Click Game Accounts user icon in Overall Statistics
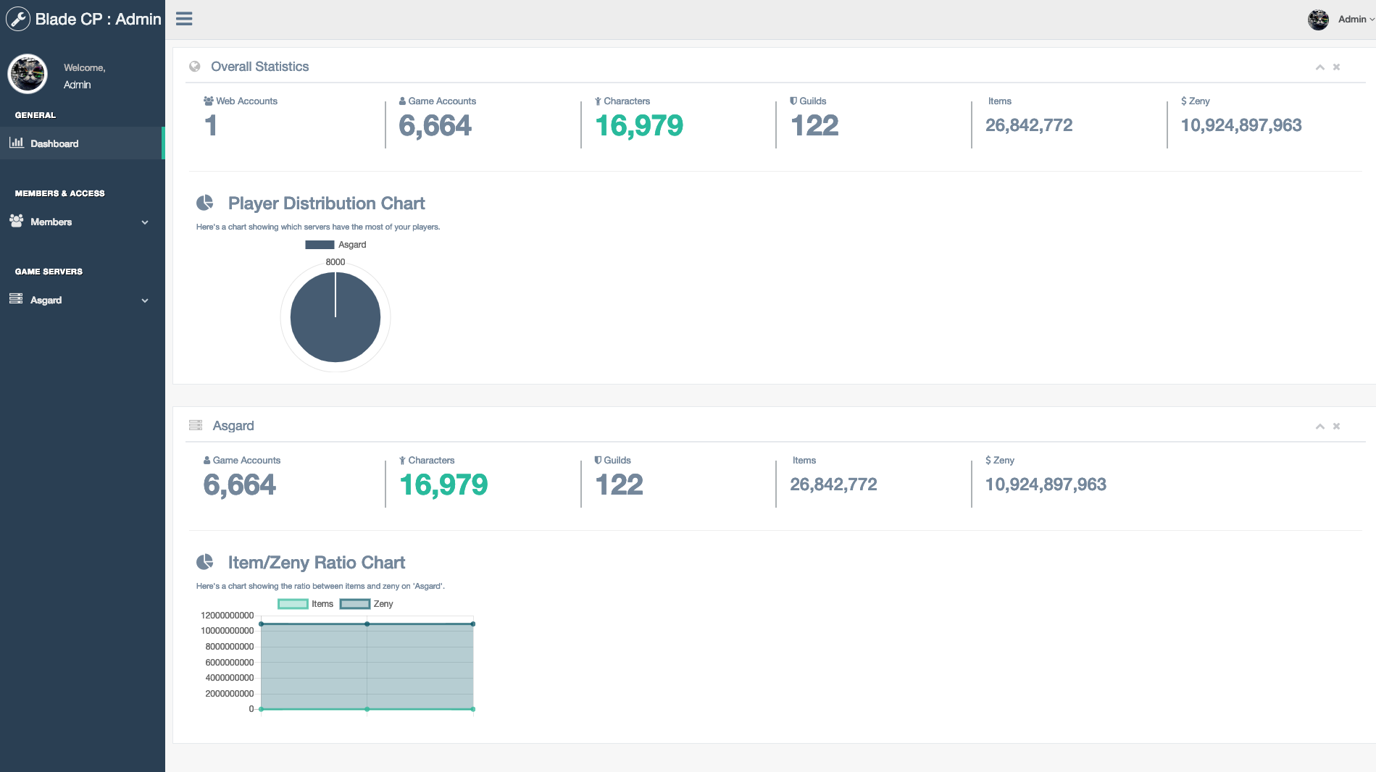The width and height of the screenshot is (1376, 772). pyautogui.click(x=402, y=101)
